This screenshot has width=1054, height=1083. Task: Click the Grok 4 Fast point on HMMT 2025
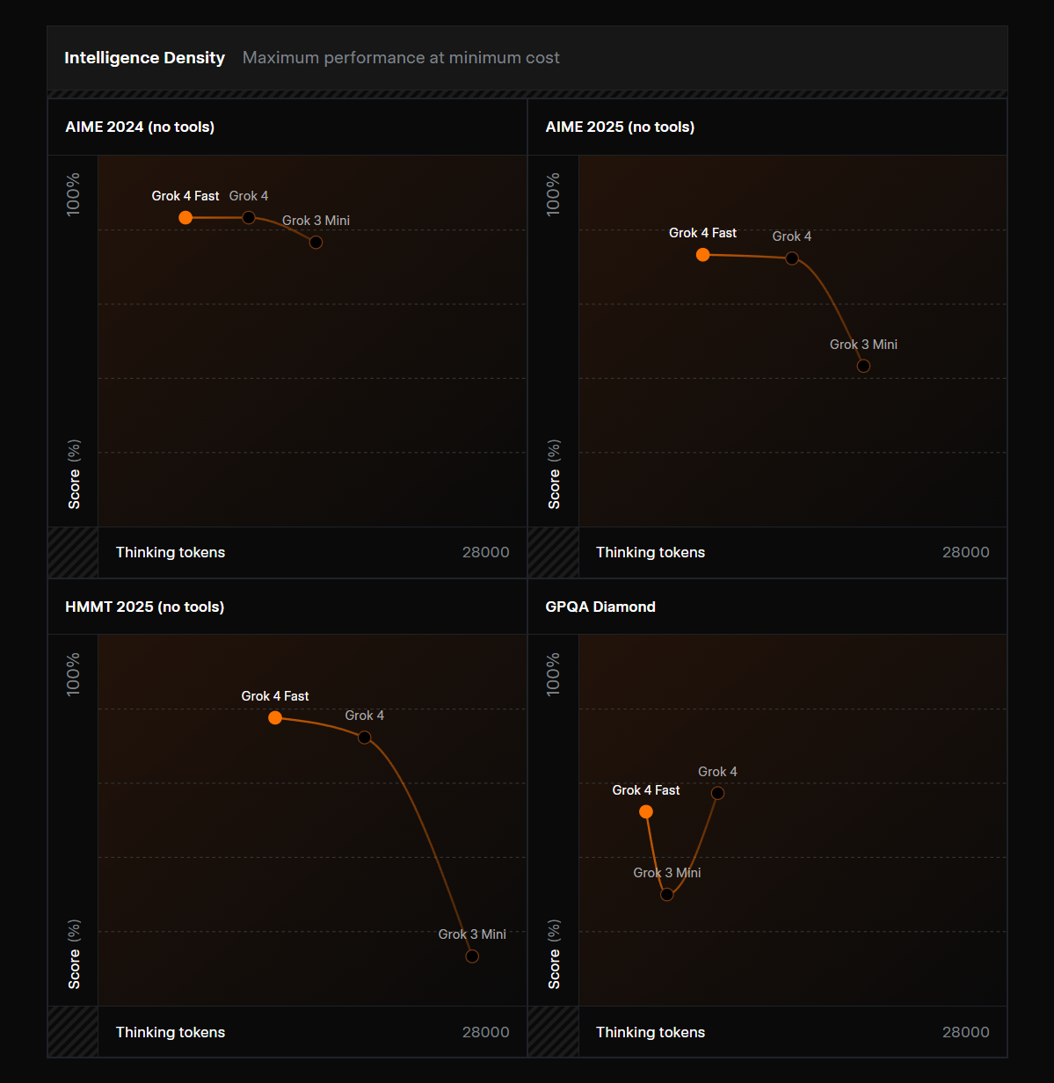(275, 717)
